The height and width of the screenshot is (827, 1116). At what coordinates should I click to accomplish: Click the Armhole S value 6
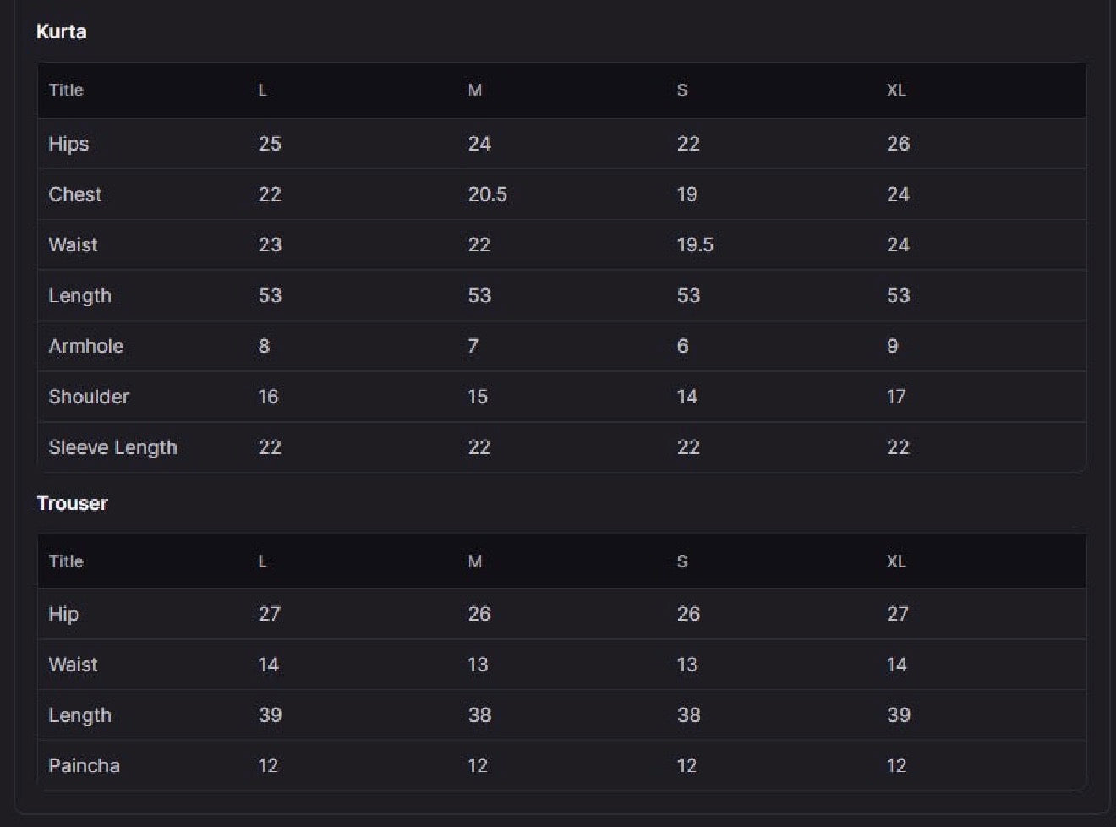click(682, 346)
